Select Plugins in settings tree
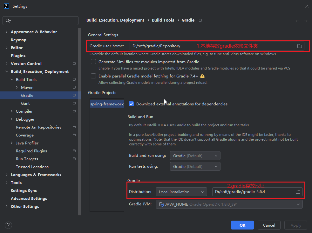The height and width of the screenshot is (233, 312). [x=18, y=56]
